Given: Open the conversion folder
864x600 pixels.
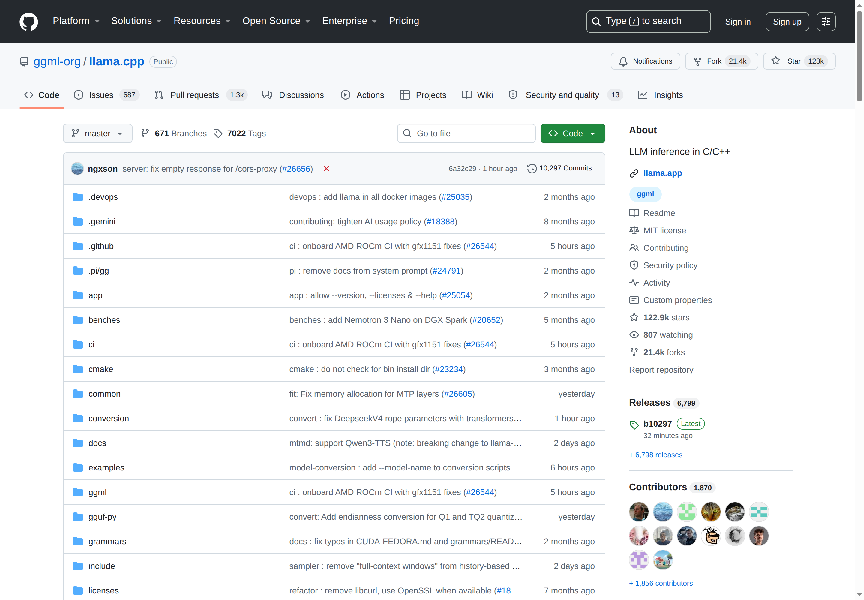Looking at the screenshot, I should coord(108,418).
